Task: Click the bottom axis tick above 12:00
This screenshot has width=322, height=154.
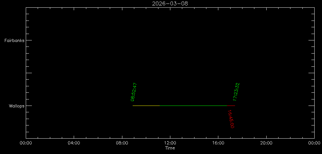Action: click(170, 136)
